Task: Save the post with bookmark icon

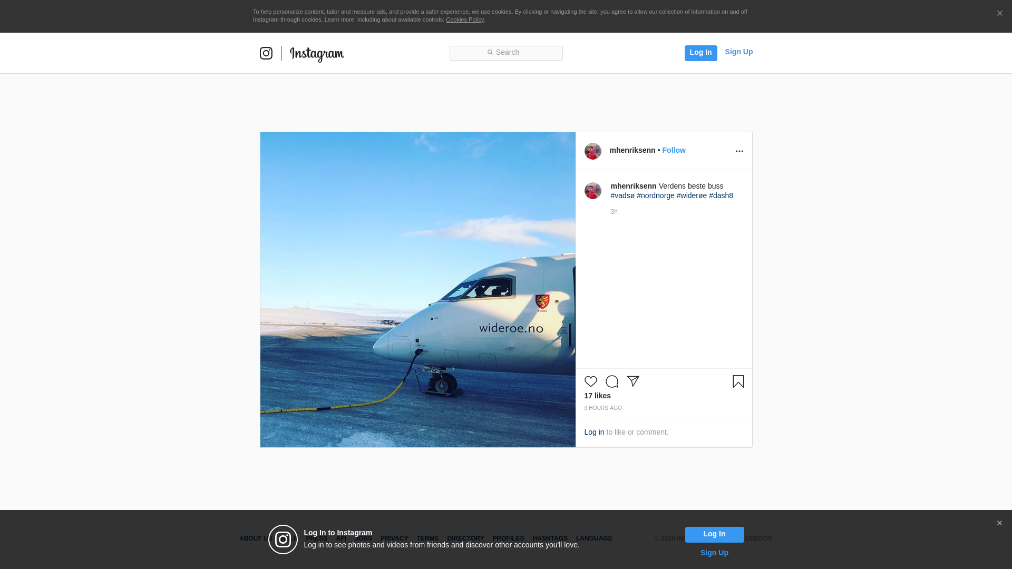Action: click(738, 381)
